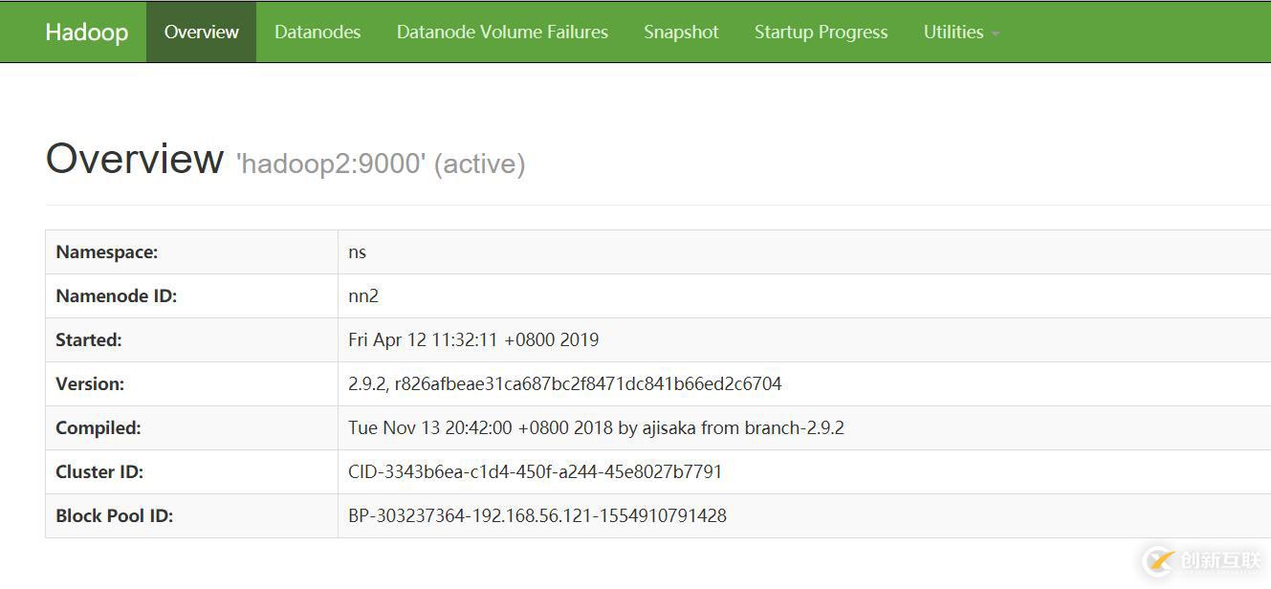
Task: Click the Compiled row details
Action: pos(597,427)
